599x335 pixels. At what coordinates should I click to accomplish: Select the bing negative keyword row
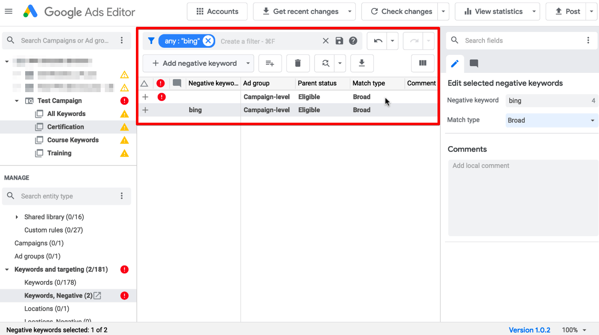coord(288,110)
